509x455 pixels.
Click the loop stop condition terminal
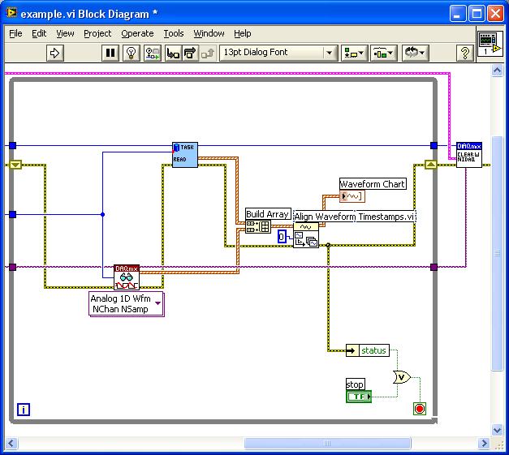420,408
